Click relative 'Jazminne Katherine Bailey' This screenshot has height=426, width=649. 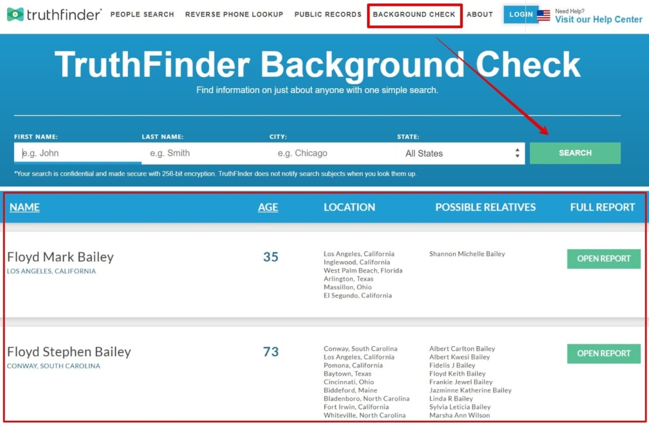(470, 390)
